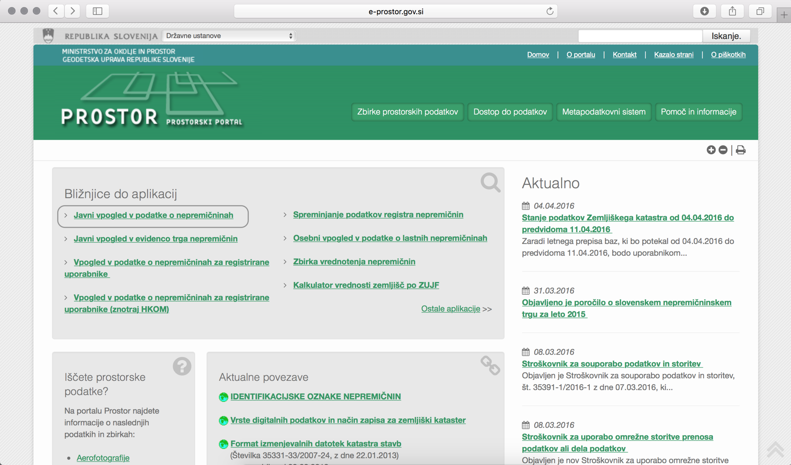
Task: Click Safari reload page icon
Action: coord(550,11)
